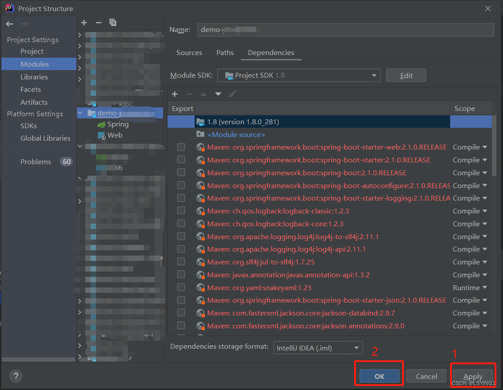The image size is (503, 390).
Task: Click Maven icon for jackson-databind
Action: coord(201,313)
